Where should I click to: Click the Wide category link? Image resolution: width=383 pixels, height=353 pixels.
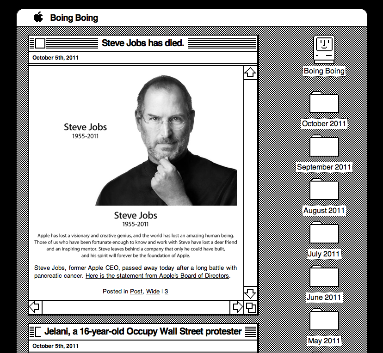pyautogui.click(x=153, y=292)
